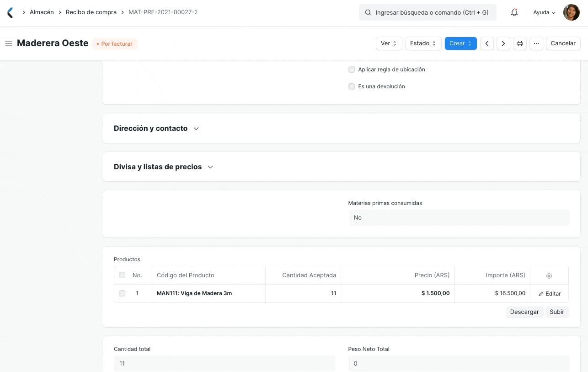
Task: Click the Cantidad total field
Action: click(225, 363)
